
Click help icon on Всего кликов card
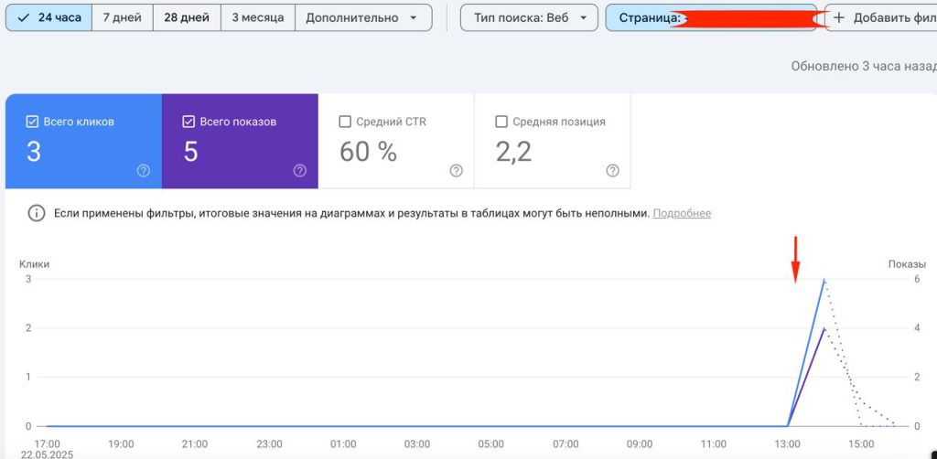(144, 171)
